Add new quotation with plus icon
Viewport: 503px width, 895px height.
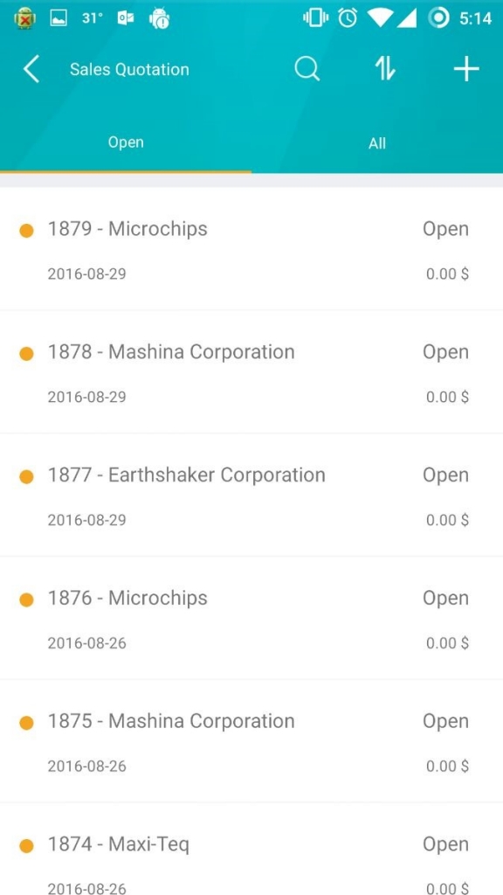[x=466, y=70]
